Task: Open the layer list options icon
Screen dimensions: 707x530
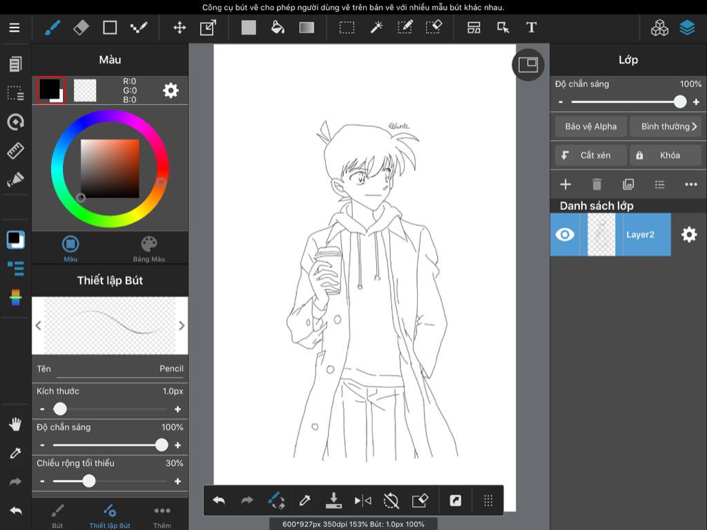Action: point(659,184)
